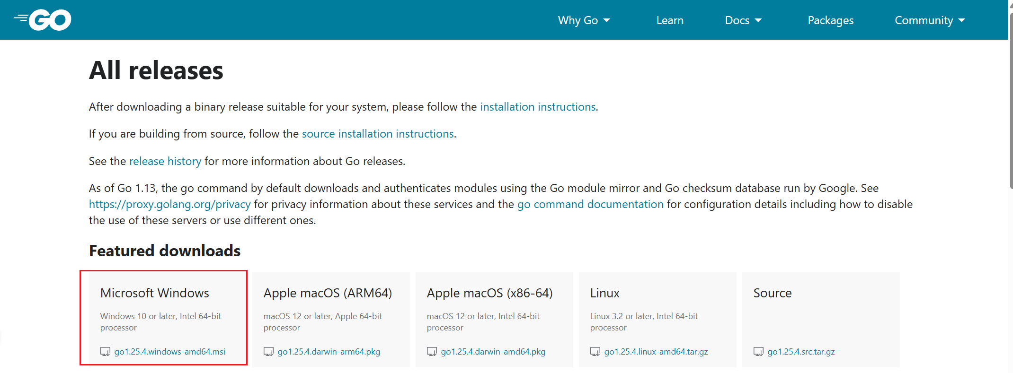Click 'macOS 12 or later, Apple 64-bit' text
Screen dimensions: 1013x373
(323, 316)
